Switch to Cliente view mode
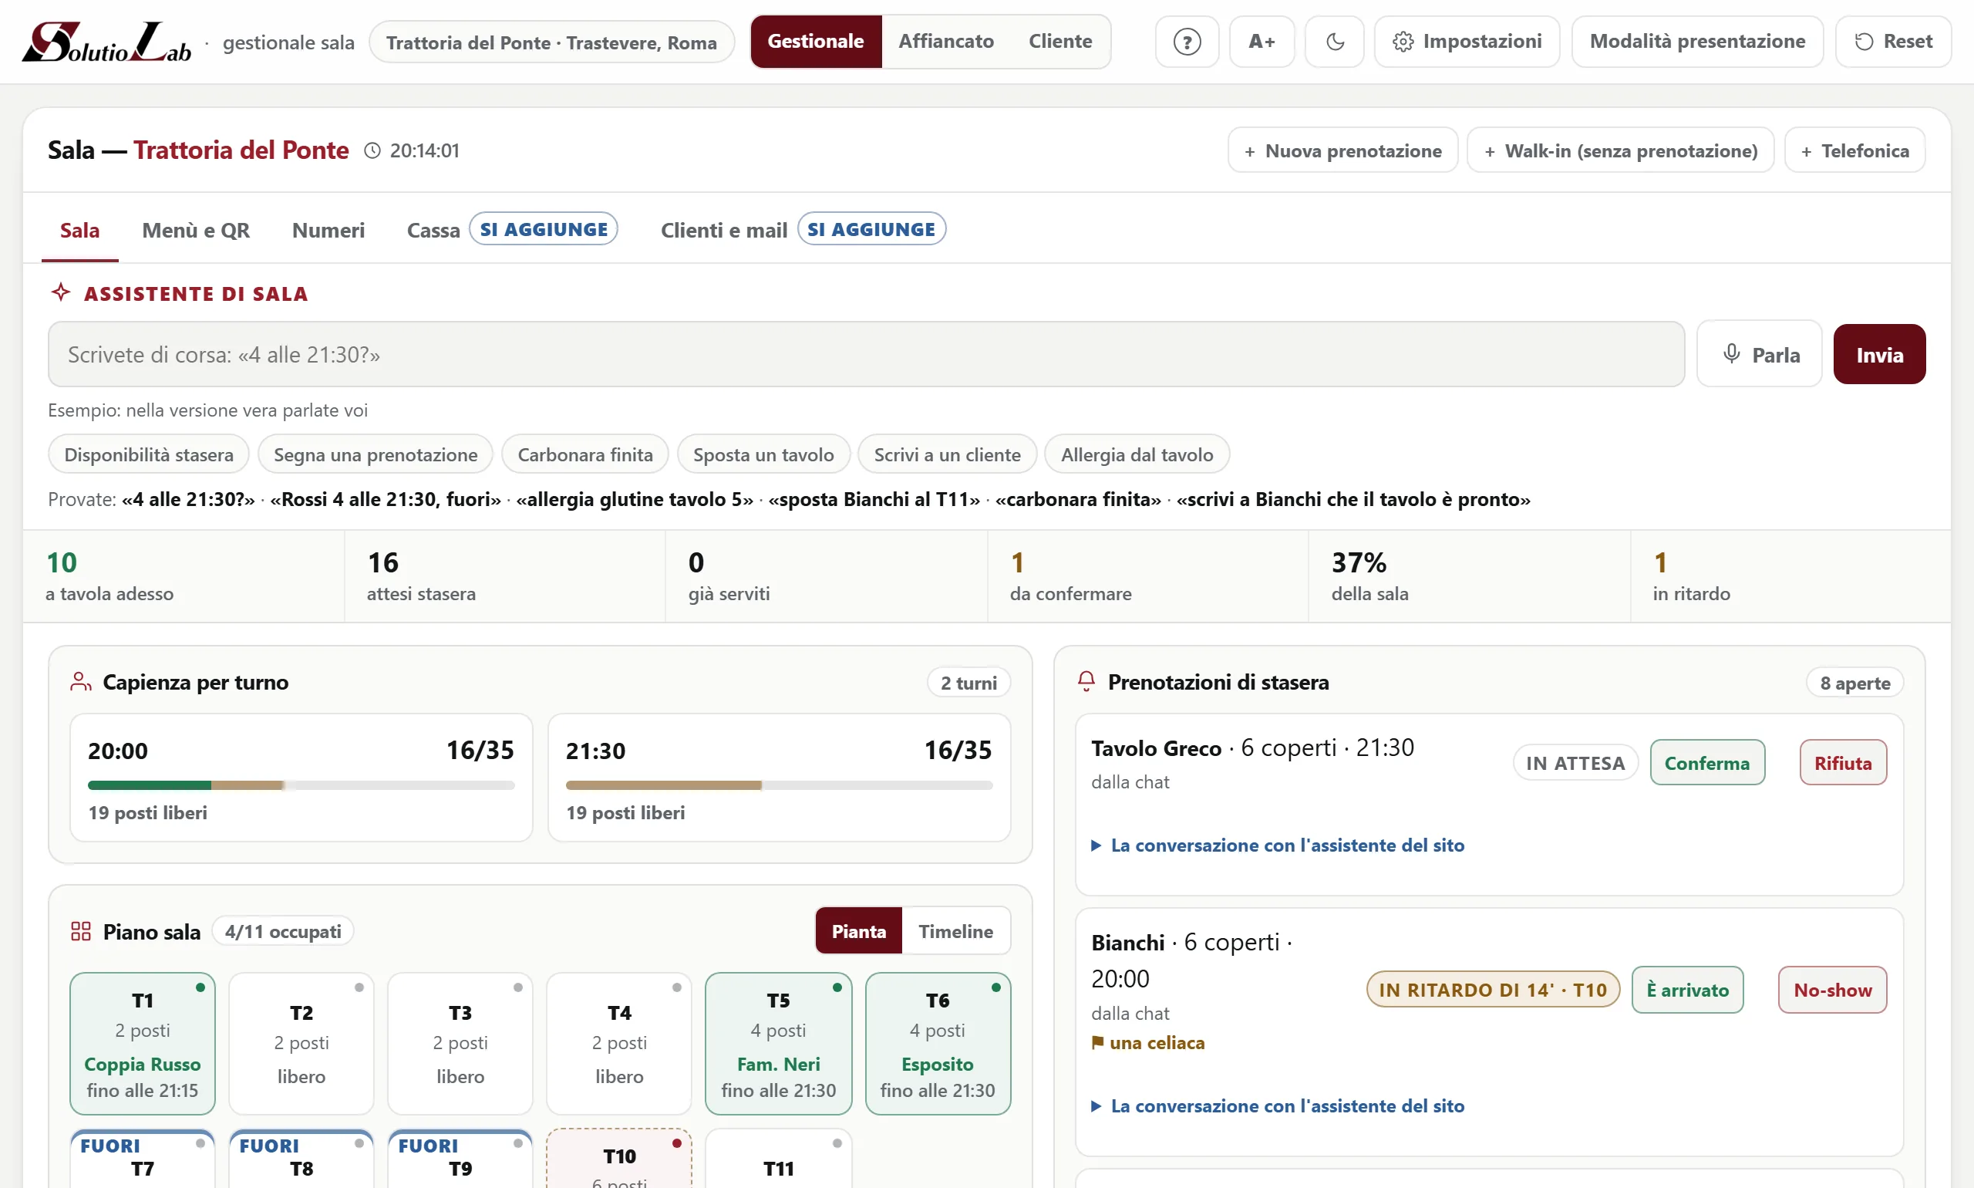This screenshot has height=1188, width=1974. point(1060,42)
